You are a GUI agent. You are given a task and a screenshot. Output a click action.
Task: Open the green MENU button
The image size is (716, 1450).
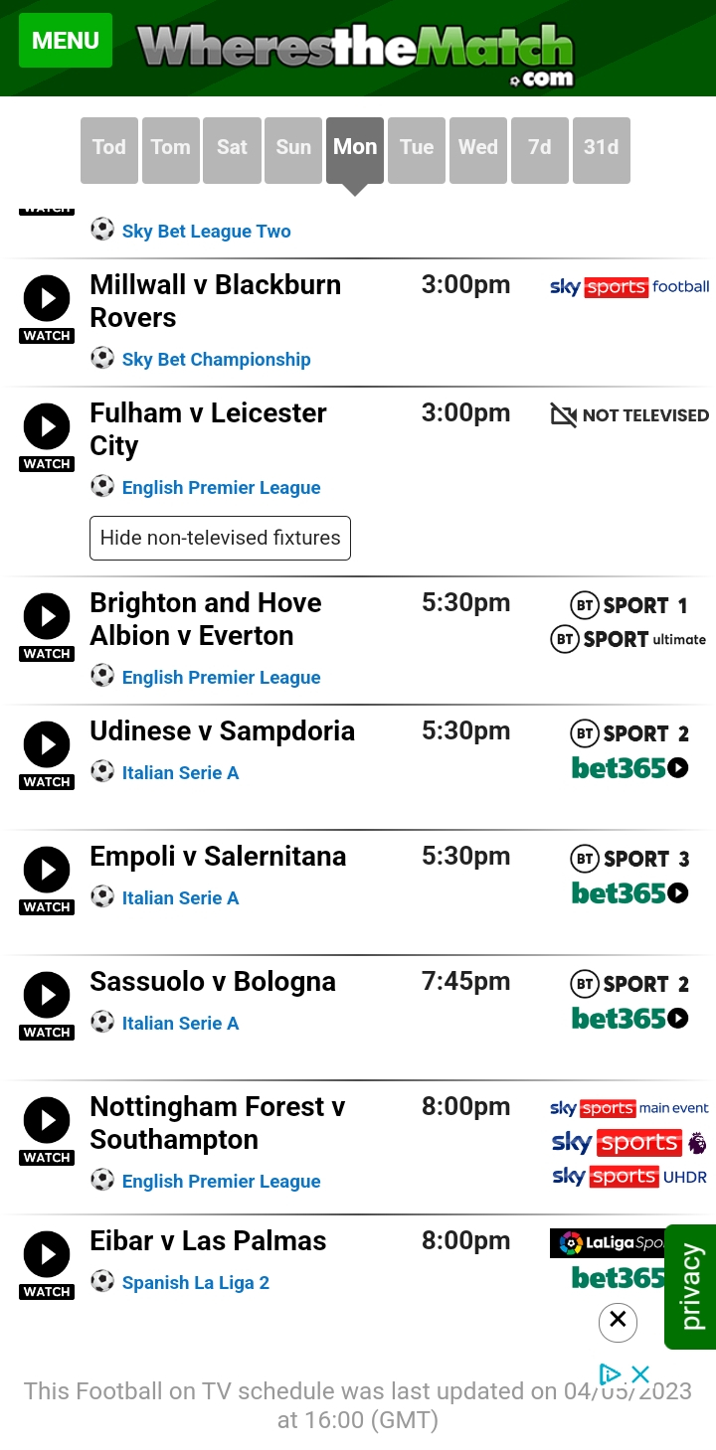pos(66,41)
